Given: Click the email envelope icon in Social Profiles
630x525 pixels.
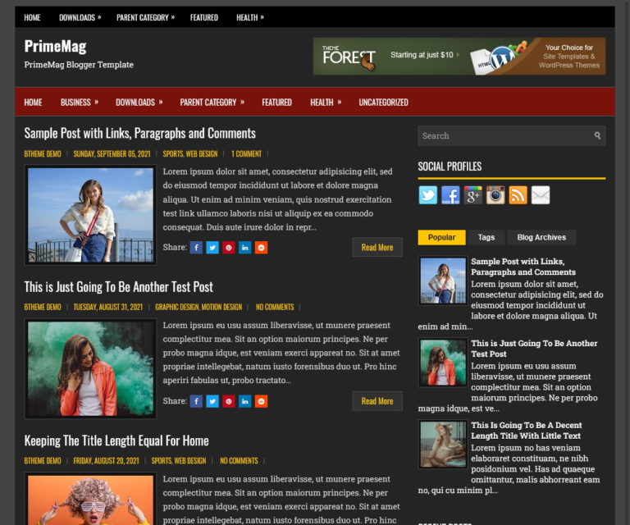Looking at the screenshot, I should [x=540, y=195].
